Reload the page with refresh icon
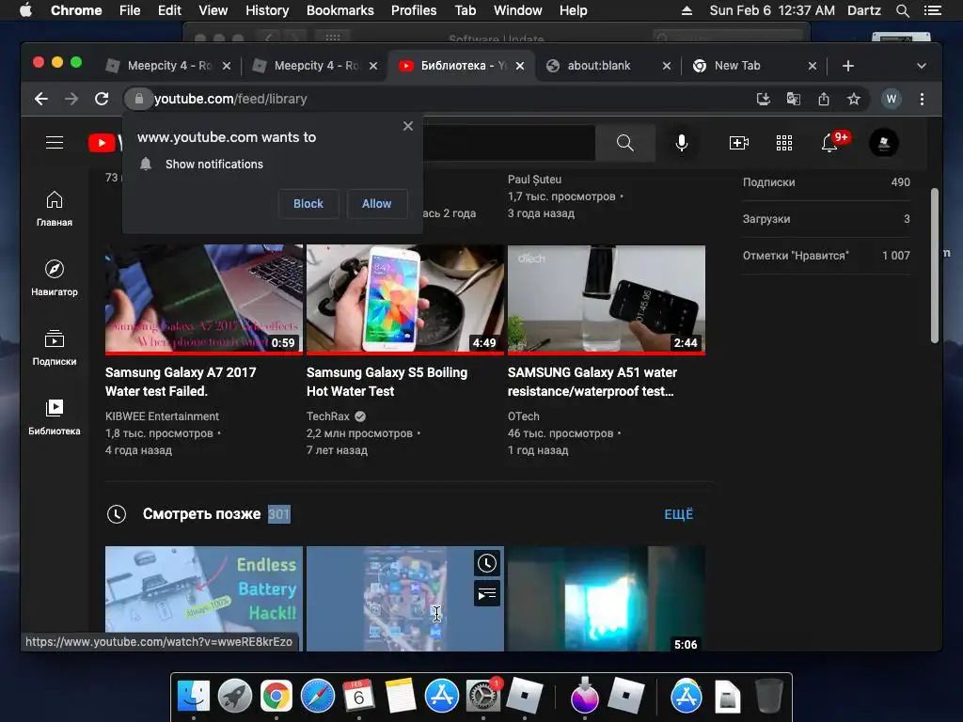This screenshot has height=722, width=963. [102, 99]
